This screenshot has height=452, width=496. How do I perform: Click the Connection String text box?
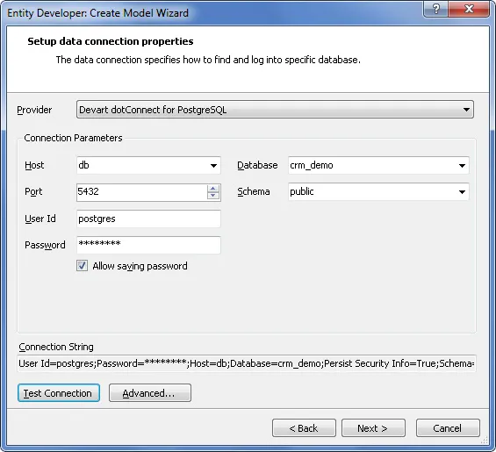[x=247, y=363]
